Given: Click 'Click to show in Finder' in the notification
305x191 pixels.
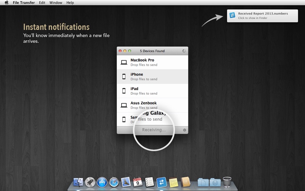Looking at the screenshot, I should click(253, 18).
